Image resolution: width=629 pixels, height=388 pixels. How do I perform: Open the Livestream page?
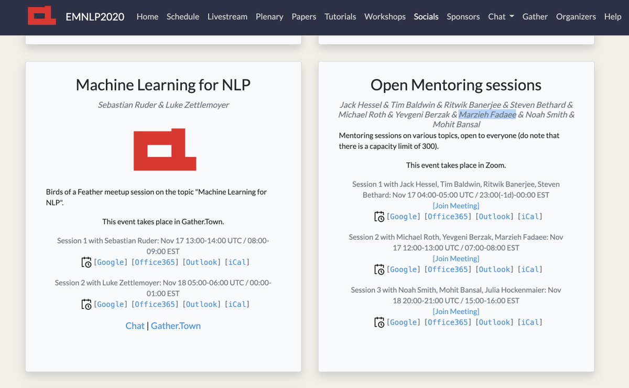[227, 16]
